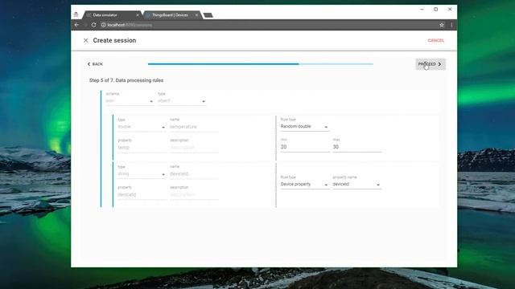The height and width of the screenshot is (289, 515).
Task: Return to previous step with BACK
Action: point(95,64)
